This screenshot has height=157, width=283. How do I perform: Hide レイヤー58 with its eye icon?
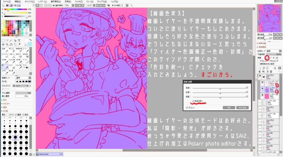262,95
